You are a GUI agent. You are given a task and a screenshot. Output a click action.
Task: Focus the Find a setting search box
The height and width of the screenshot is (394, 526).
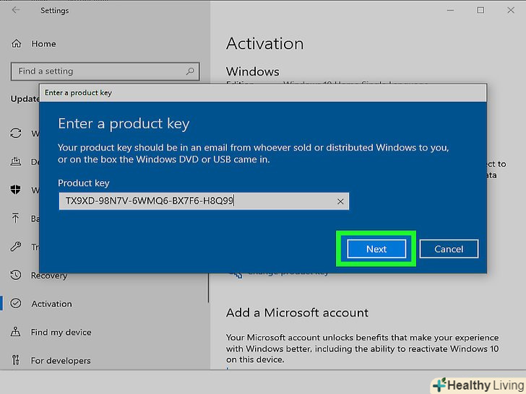click(x=105, y=71)
